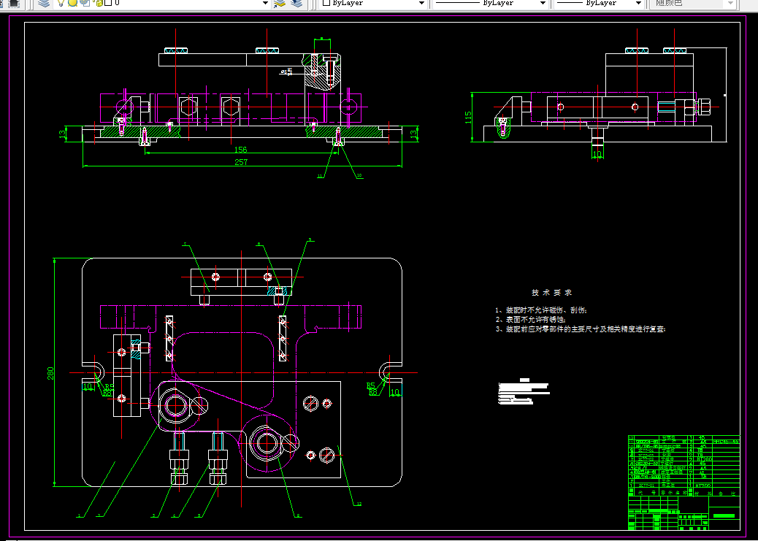
Task: Open the Layer Properties Manager
Action: (x=44, y=3)
